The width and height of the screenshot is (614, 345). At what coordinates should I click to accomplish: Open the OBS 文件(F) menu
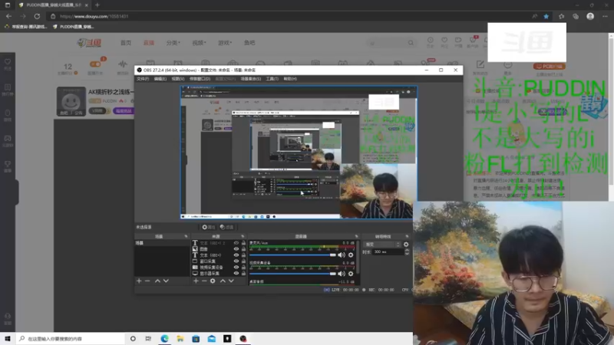click(143, 79)
